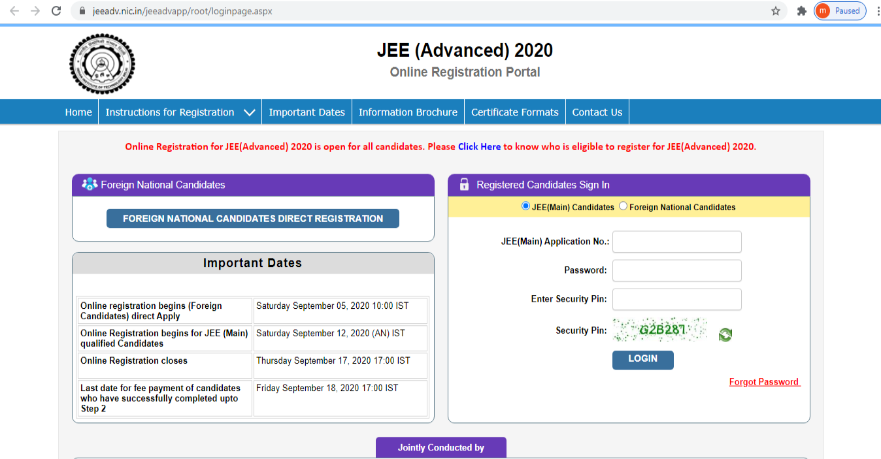881x459 pixels.
Task: Focus the Enter Security Pin field
Action: click(x=677, y=299)
